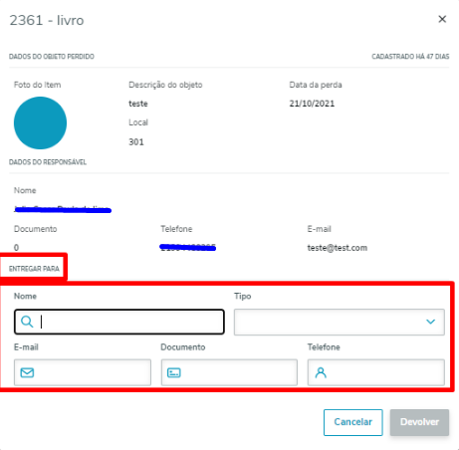Select the email teste@test.com
Viewport: 459px width, 450px height.
[x=338, y=248]
